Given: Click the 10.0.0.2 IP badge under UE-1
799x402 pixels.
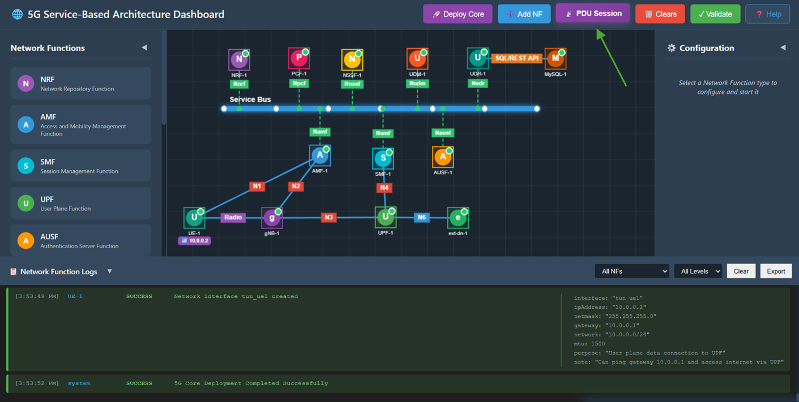Looking at the screenshot, I should point(194,240).
